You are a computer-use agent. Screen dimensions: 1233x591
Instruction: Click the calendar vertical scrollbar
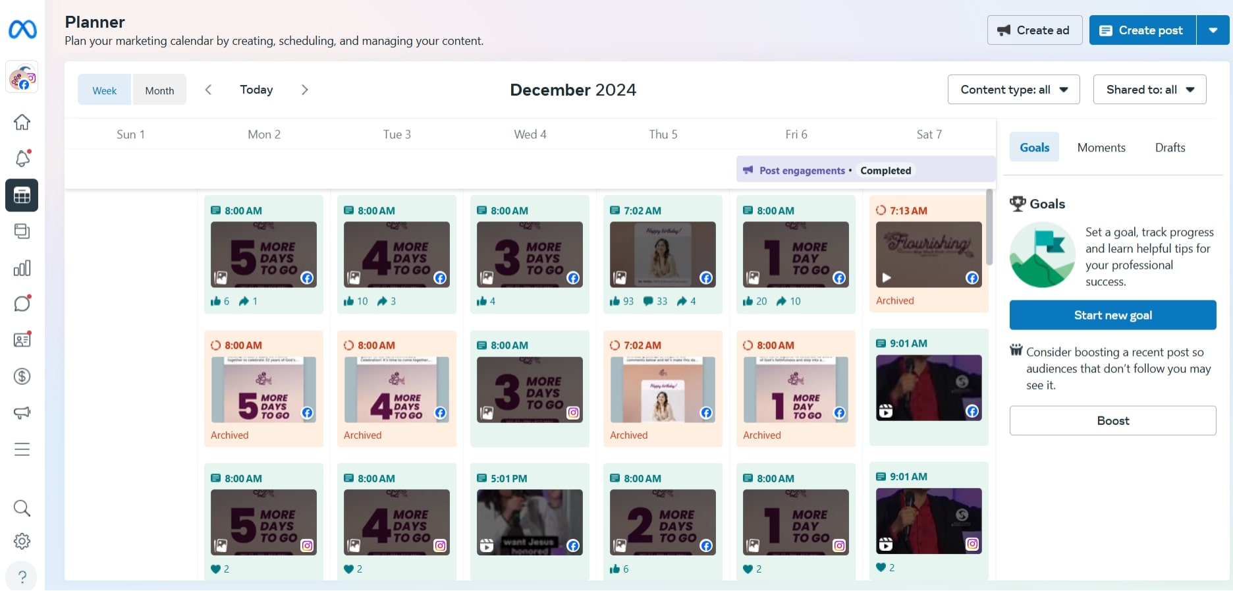(989, 227)
